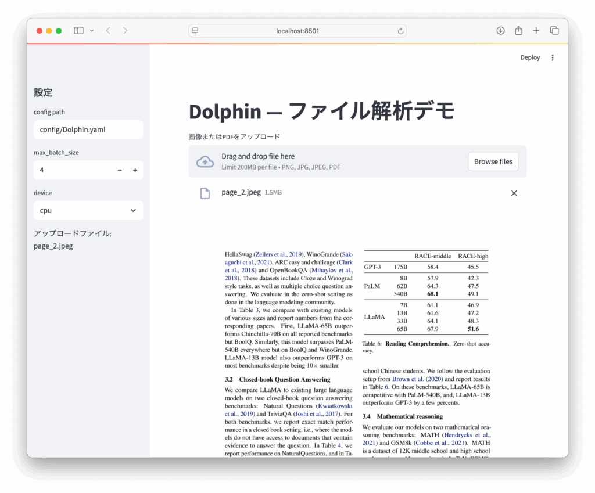Viewport: 595px width, 493px height.
Task: Click the Deploy button
Action: coord(530,57)
